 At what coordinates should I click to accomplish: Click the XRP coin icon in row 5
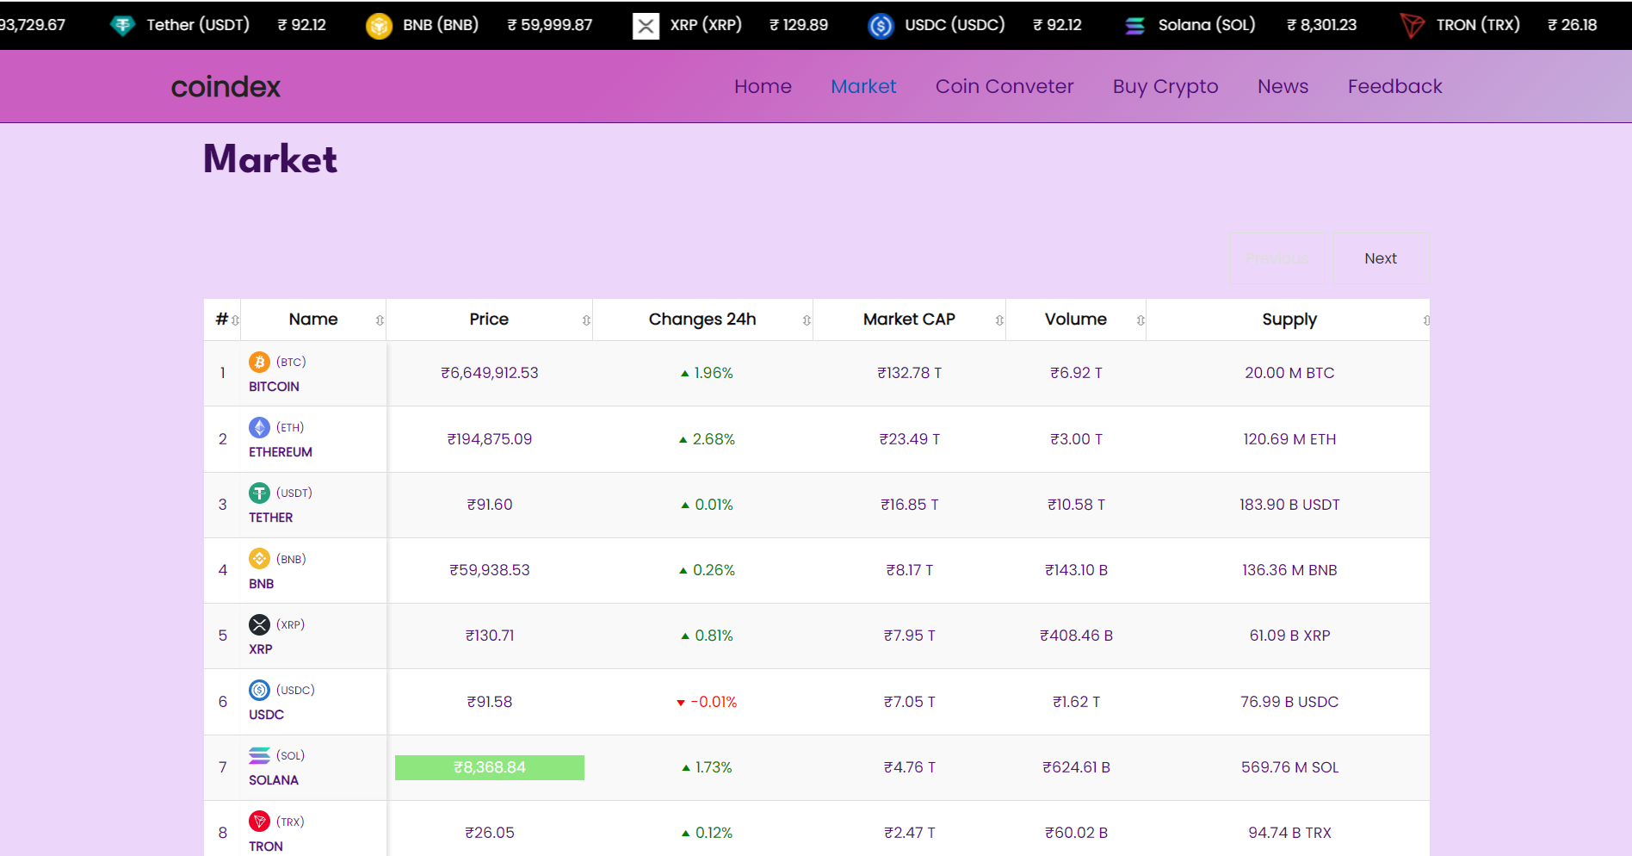tap(259, 624)
